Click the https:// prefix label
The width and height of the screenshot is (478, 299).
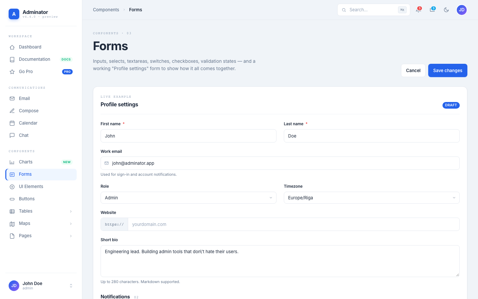click(x=115, y=224)
